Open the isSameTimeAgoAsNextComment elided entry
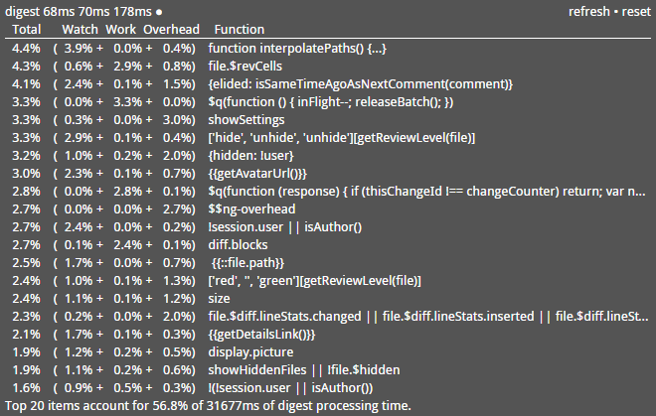The width and height of the screenshot is (656, 416). (360, 84)
